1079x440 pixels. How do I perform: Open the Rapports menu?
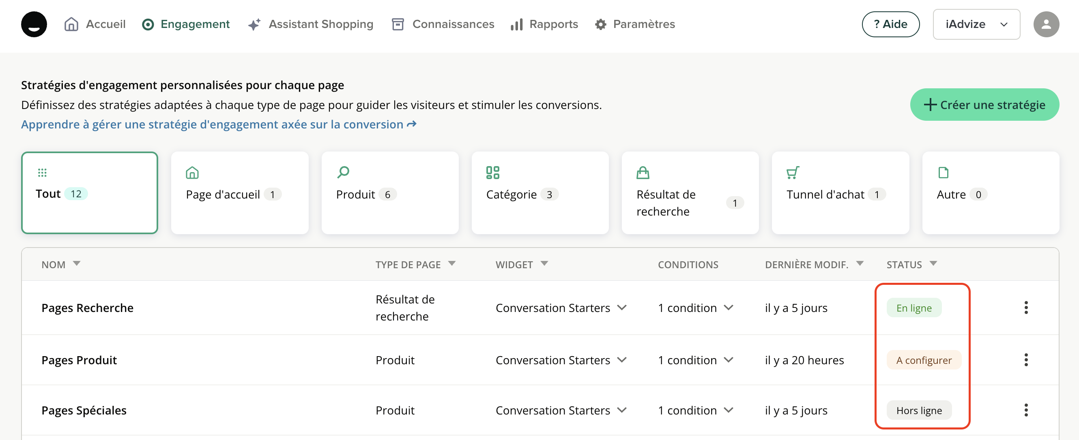click(544, 24)
